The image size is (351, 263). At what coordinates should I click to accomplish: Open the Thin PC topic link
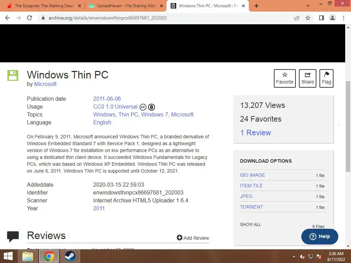[x=128, y=114]
